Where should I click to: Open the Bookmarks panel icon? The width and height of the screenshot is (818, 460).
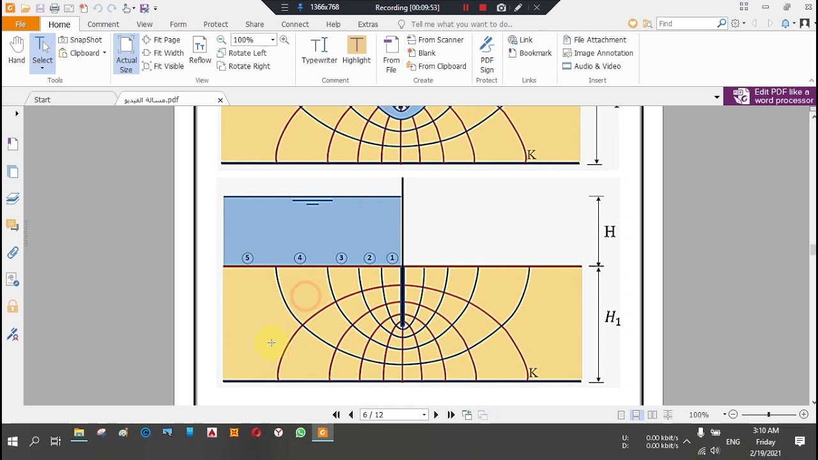tap(13, 144)
